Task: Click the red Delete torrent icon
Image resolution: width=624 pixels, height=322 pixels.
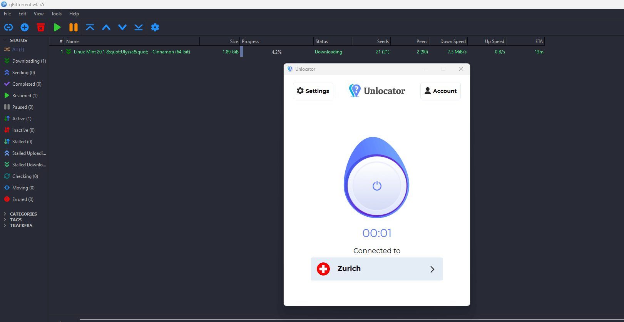Action: tap(41, 27)
